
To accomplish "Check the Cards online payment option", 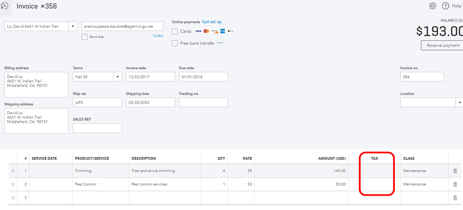I will (x=175, y=31).
